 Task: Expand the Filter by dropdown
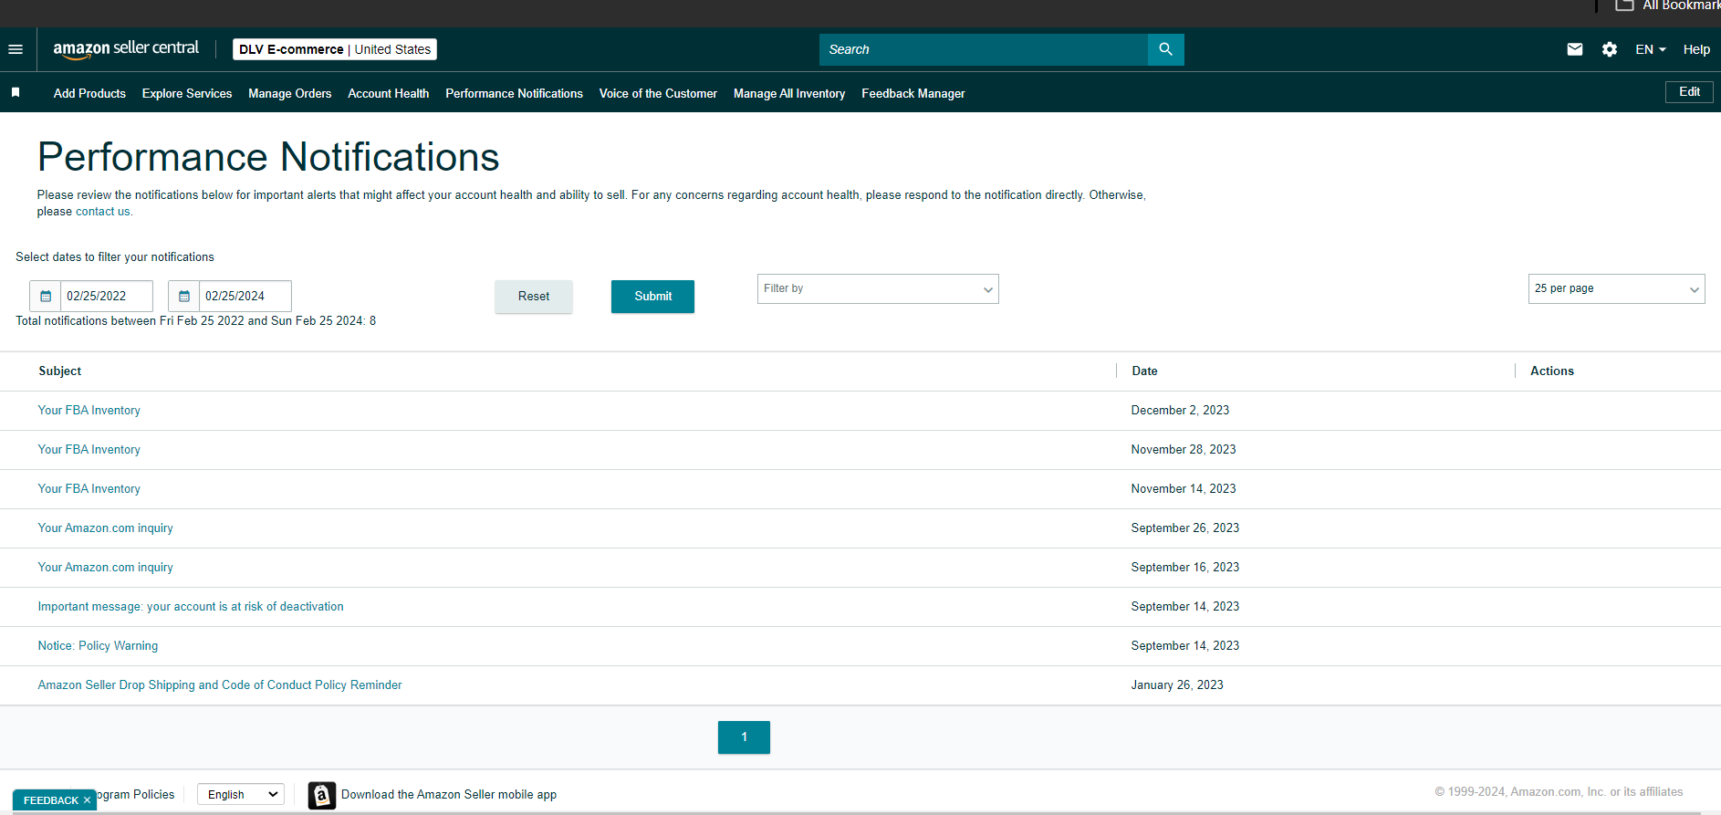[x=878, y=288]
